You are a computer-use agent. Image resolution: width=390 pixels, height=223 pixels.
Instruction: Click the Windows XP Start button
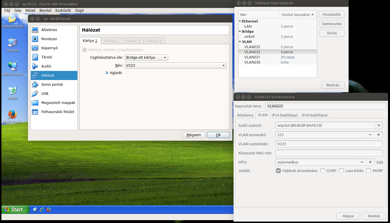pos(15,210)
